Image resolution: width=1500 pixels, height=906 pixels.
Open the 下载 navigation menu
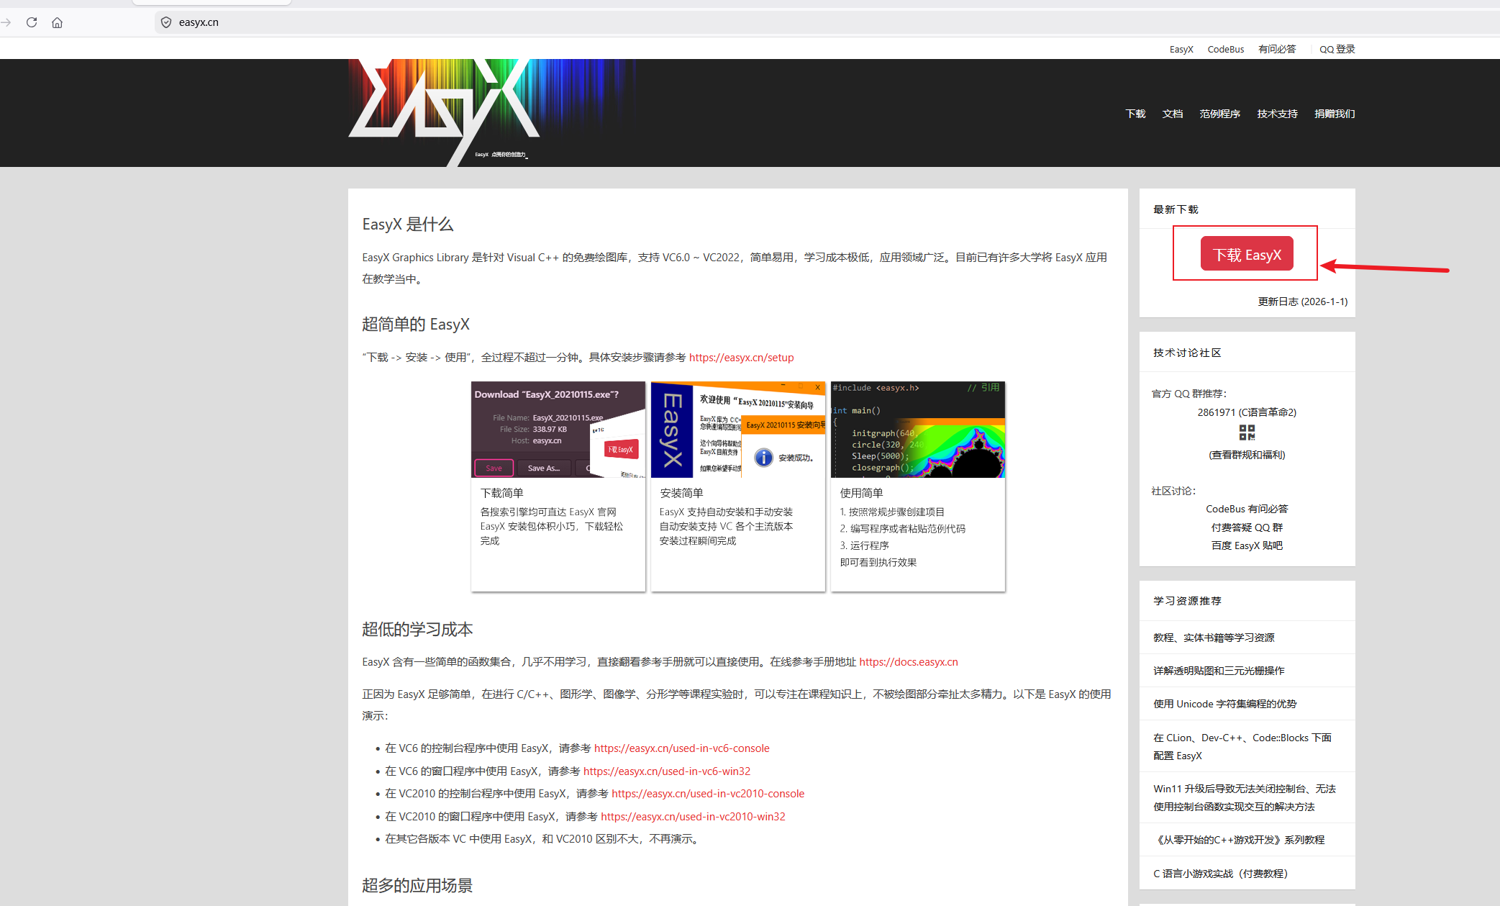(1136, 114)
